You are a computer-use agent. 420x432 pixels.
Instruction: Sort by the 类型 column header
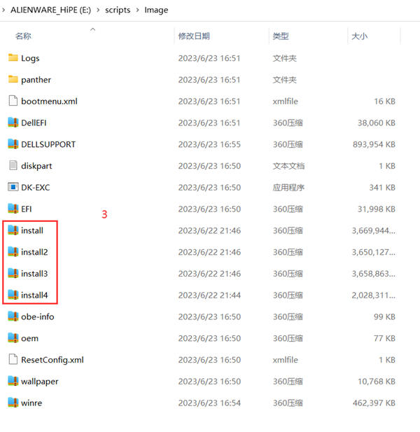(281, 36)
